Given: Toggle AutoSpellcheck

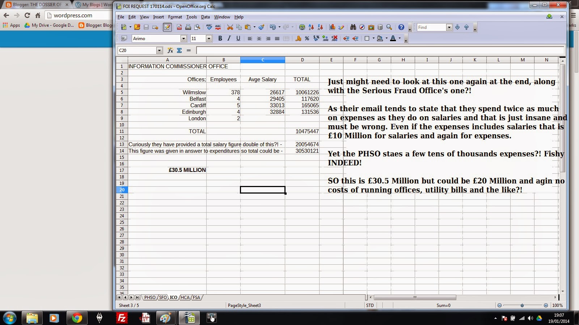Looking at the screenshot, I should [x=218, y=27].
